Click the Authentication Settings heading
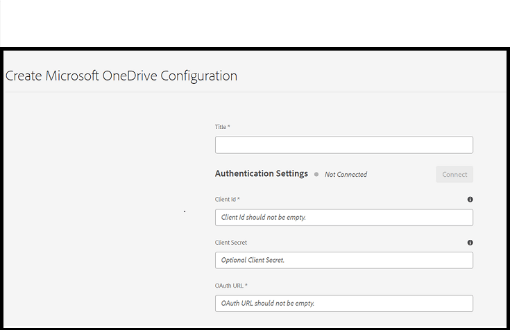510x330 pixels. pos(261,173)
